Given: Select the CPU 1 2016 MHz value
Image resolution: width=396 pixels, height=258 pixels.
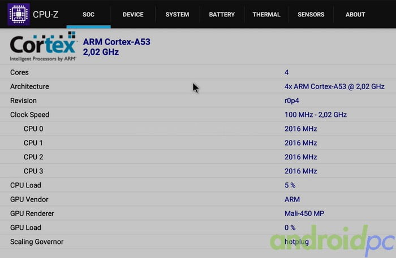Looking at the screenshot, I should coord(301,143).
